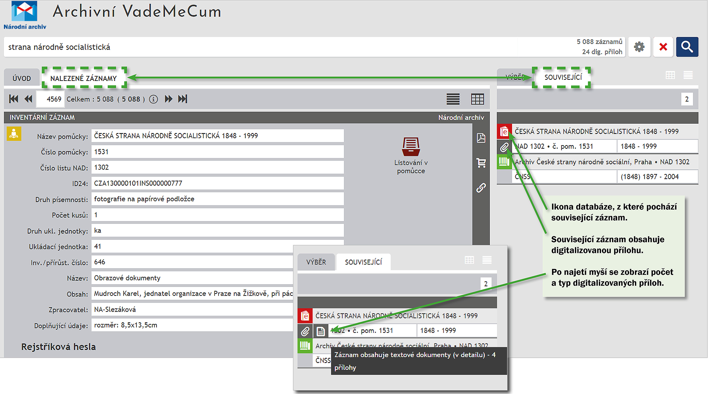Switch related panel to grid view
This screenshot has width=708, height=394.
pos(670,75)
